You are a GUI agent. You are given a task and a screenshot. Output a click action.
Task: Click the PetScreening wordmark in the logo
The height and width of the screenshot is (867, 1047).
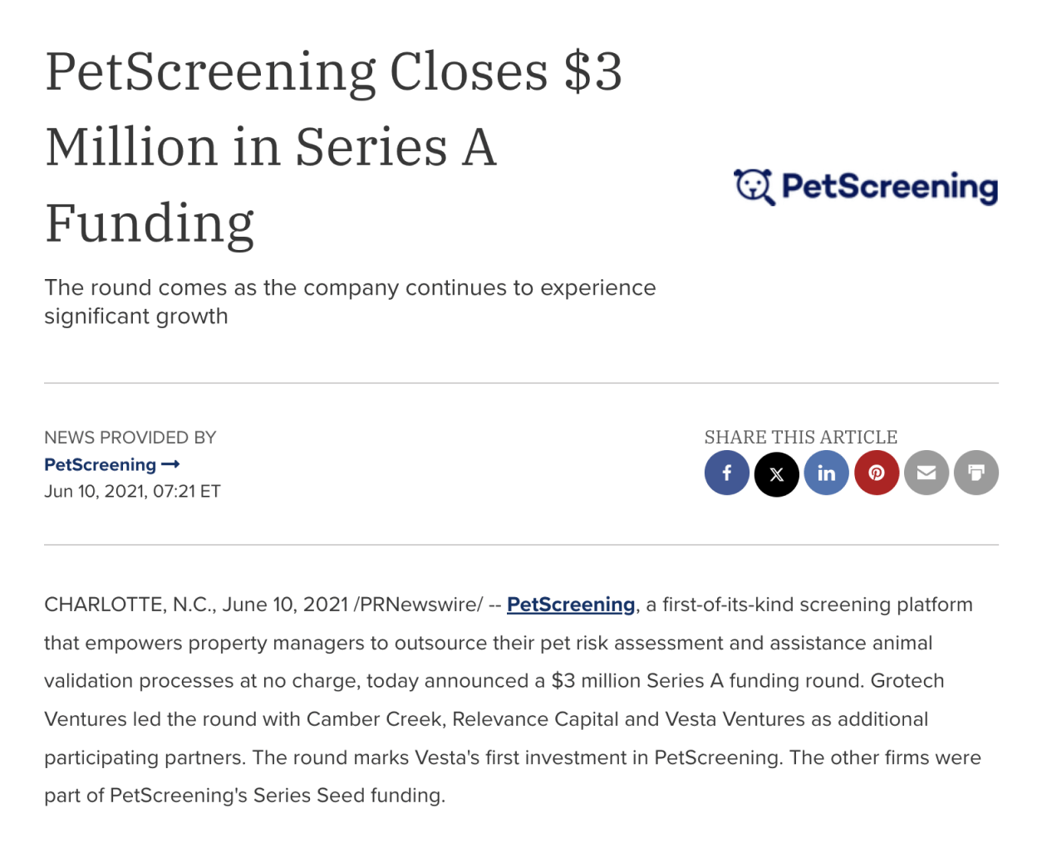889,187
